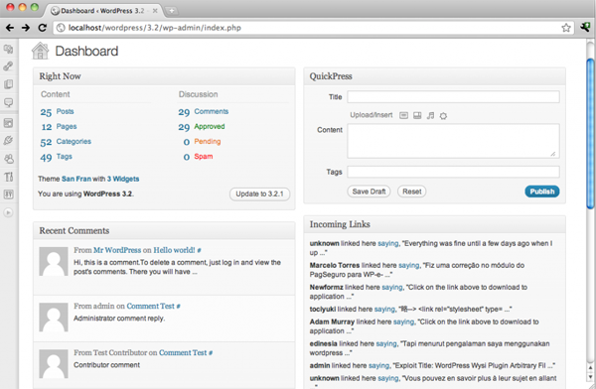Click the QuickPress Title field

(453, 97)
